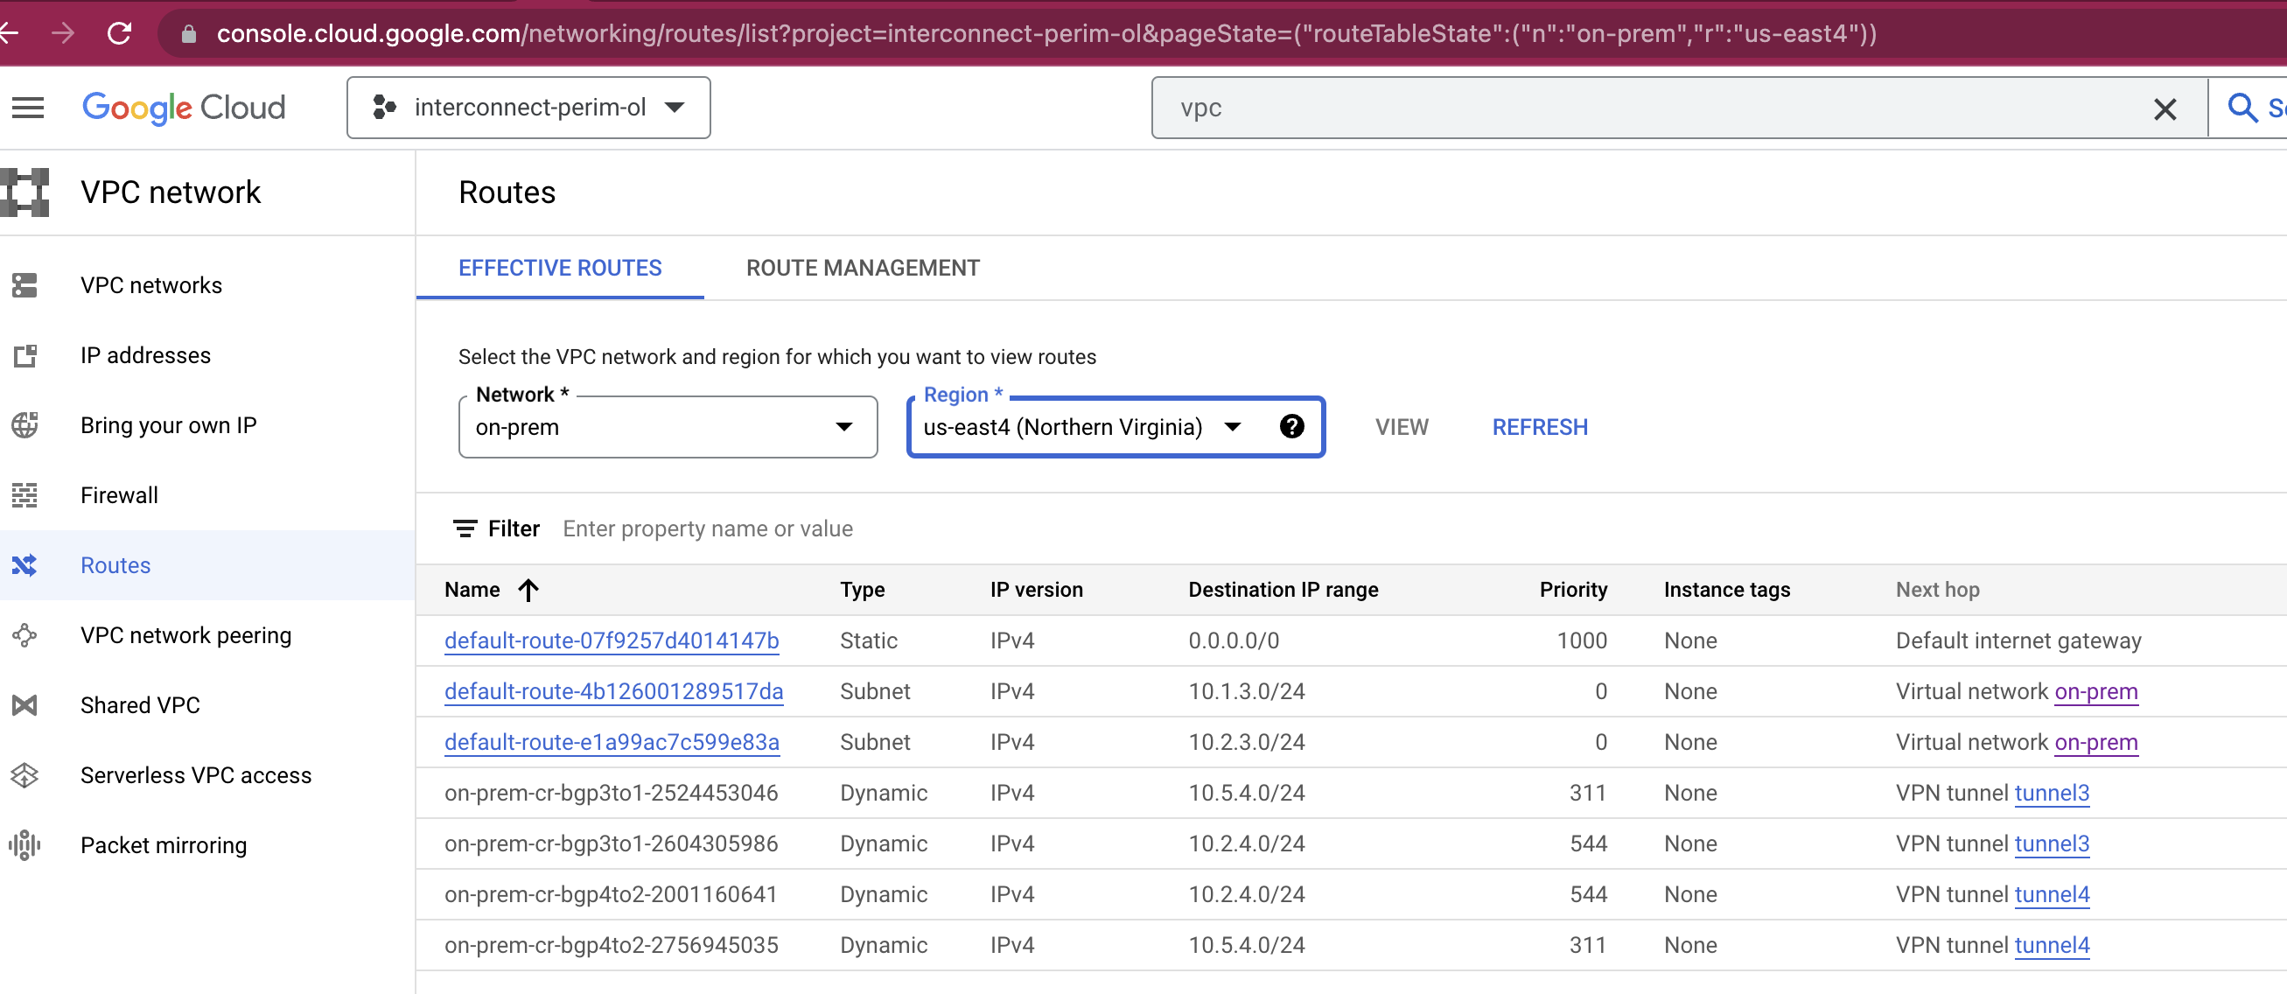Click the search magnifier icon
Image resolution: width=2287 pixels, height=994 pixels.
pos(2243,108)
